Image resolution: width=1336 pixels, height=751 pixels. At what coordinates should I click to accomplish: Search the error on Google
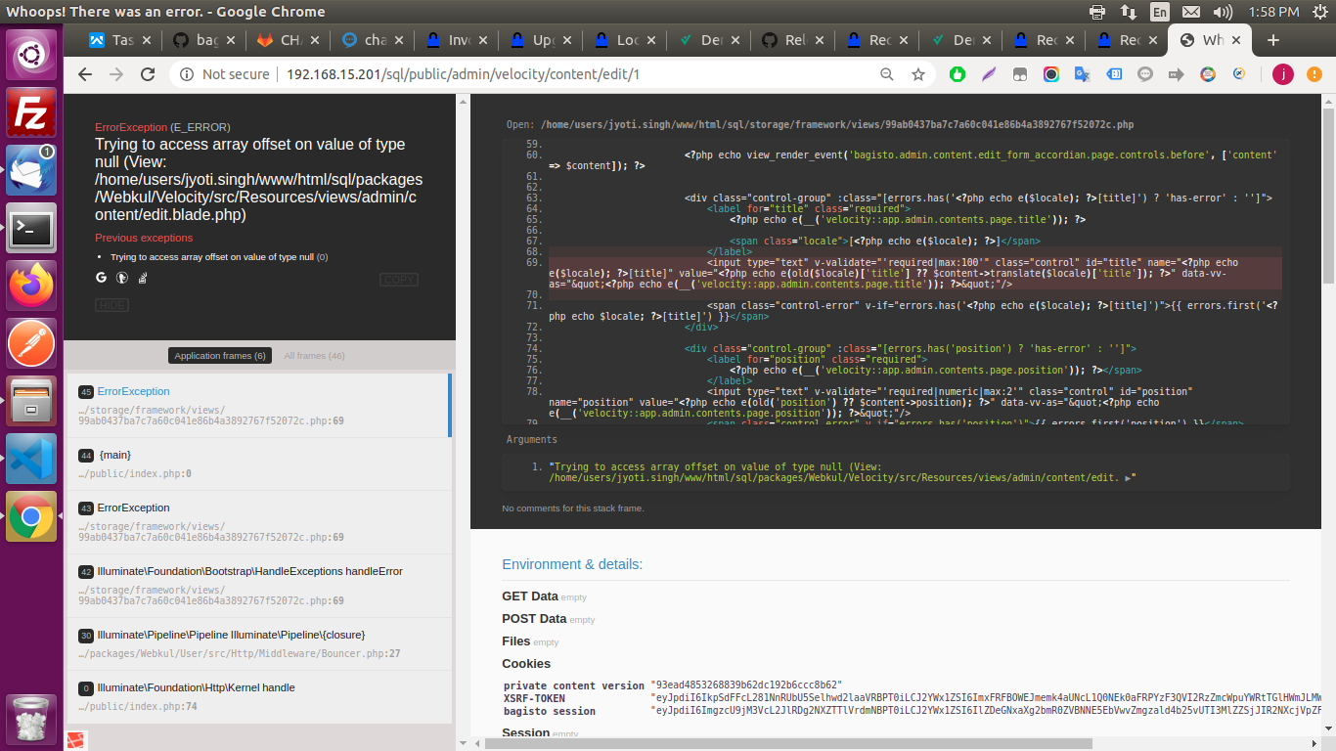point(101,278)
